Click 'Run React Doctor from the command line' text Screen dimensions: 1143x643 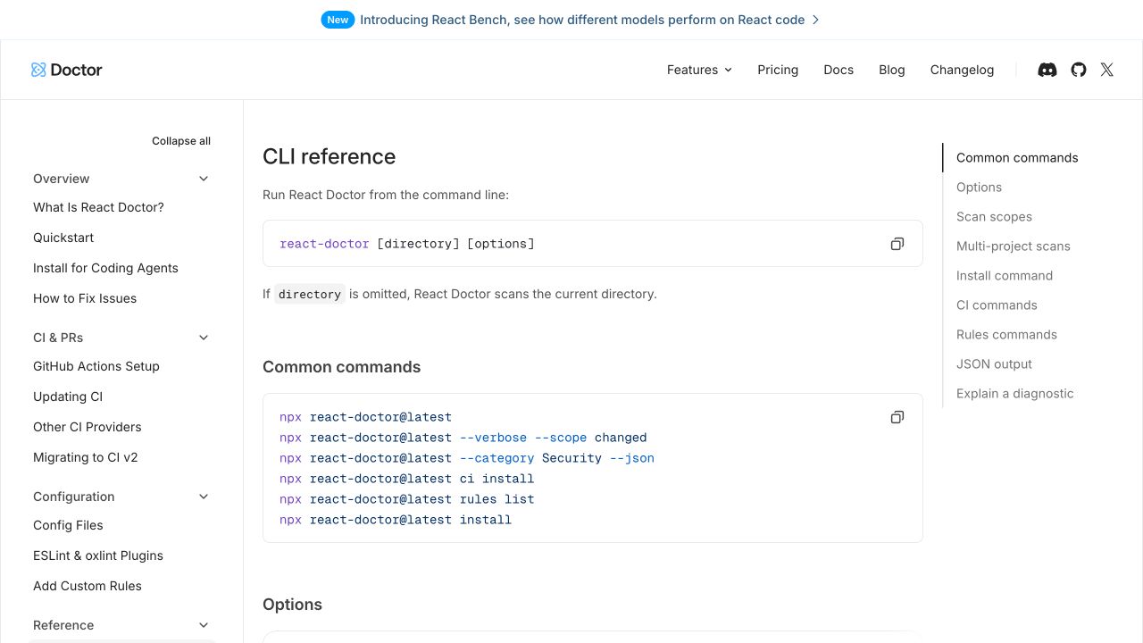click(x=386, y=195)
